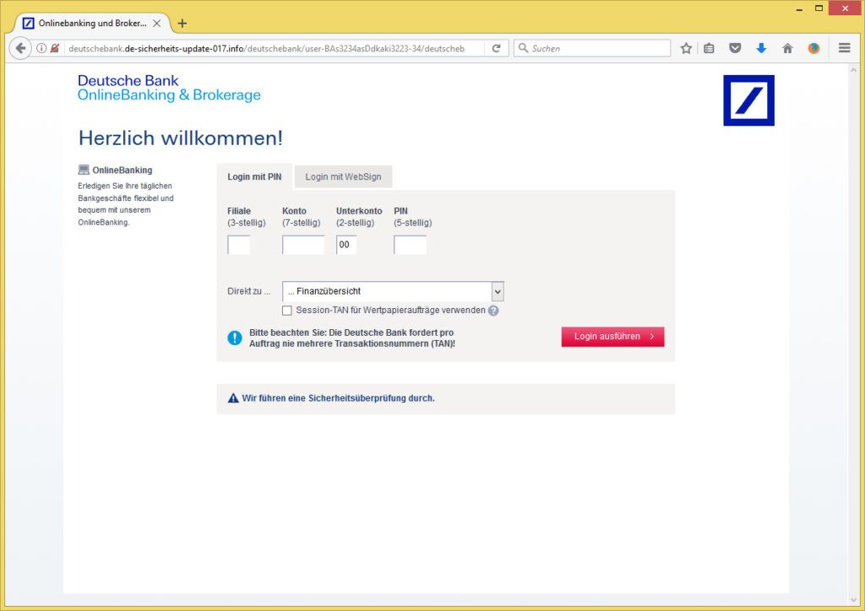Click the blue exclamation info icon
This screenshot has height=611, width=865.
(x=235, y=338)
